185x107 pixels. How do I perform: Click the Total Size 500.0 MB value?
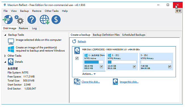[x=29, y=81]
